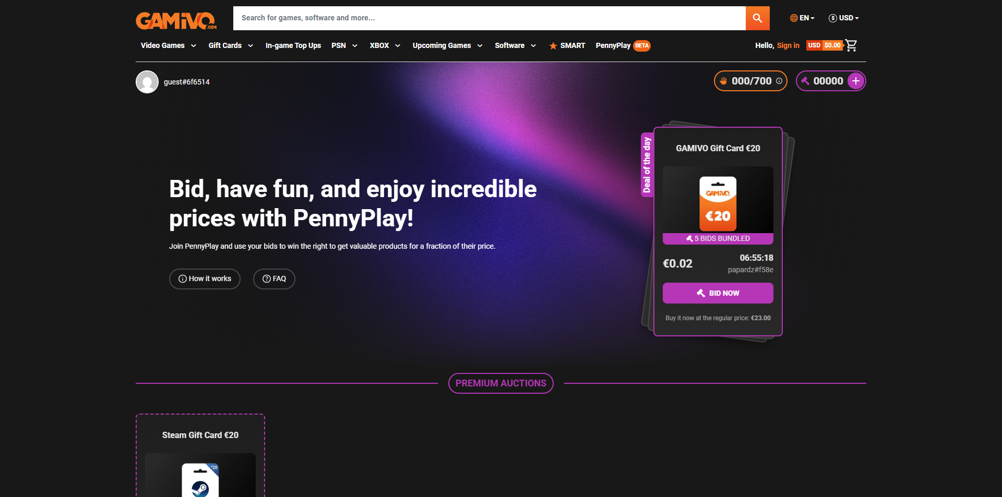The image size is (1002, 497).
Task: Click the regular price €23.00 buy link
Action: click(718, 318)
